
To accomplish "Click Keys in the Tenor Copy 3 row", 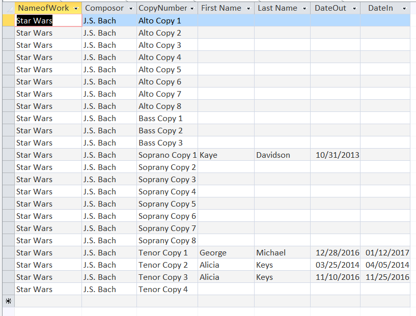I will pos(282,277).
